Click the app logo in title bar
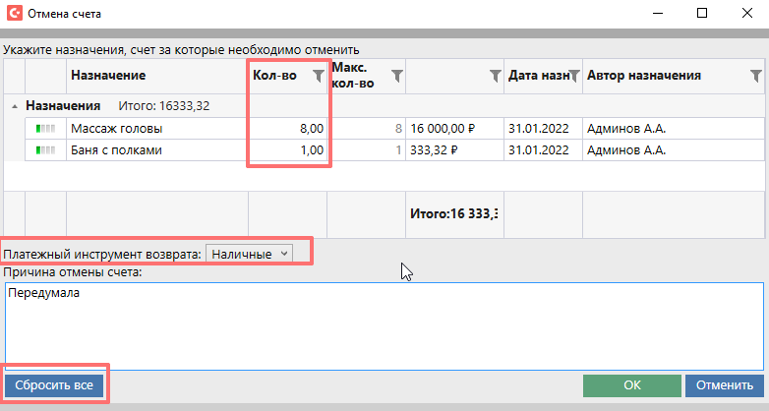Image resolution: width=769 pixels, height=411 pixels. 14,14
